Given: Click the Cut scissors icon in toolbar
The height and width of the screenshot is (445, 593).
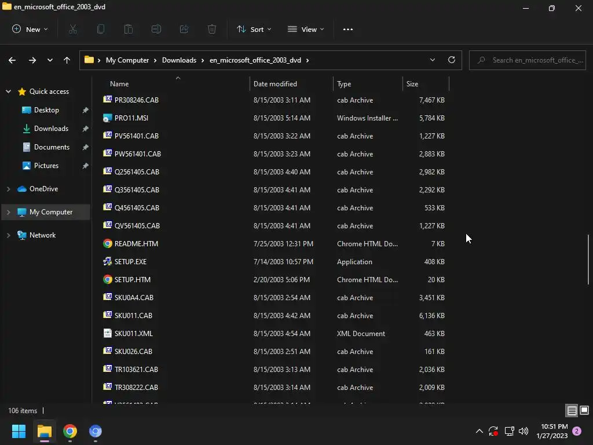Looking at the screenshot, I should (x=73, y=29).
